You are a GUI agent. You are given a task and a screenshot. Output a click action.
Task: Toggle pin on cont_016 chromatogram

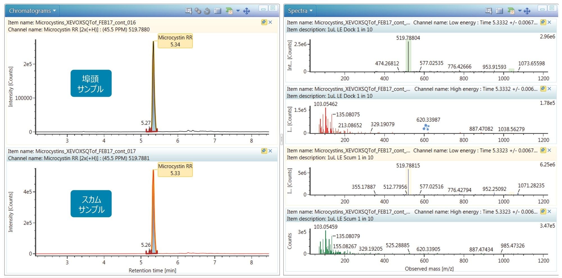click(x=264, y=22)
